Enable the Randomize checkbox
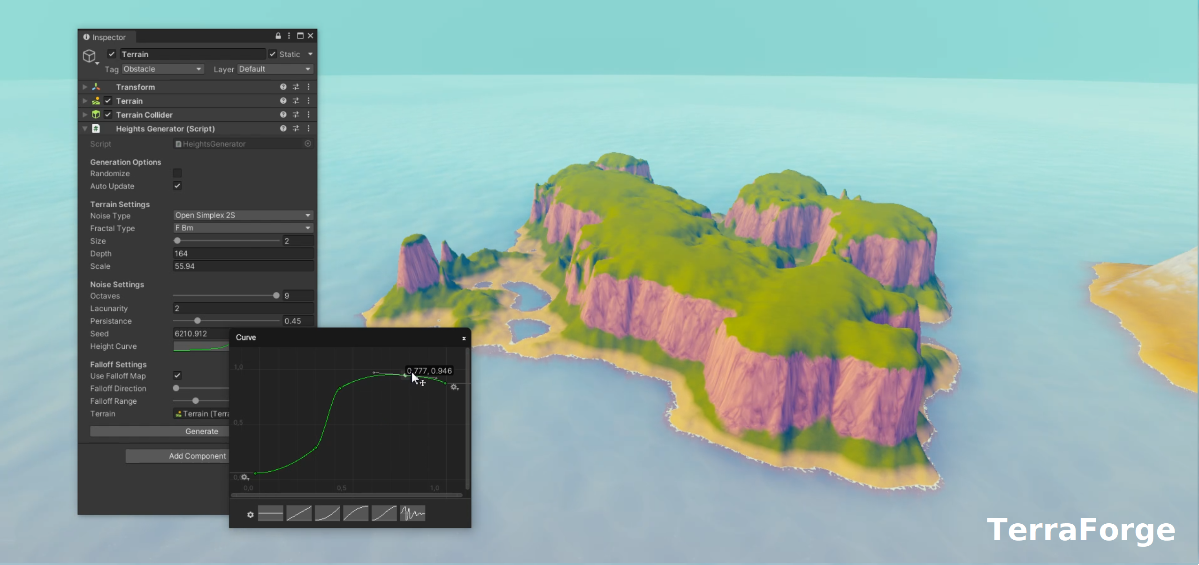This screenshot has height=565, width=1199. tap(177, 173)
